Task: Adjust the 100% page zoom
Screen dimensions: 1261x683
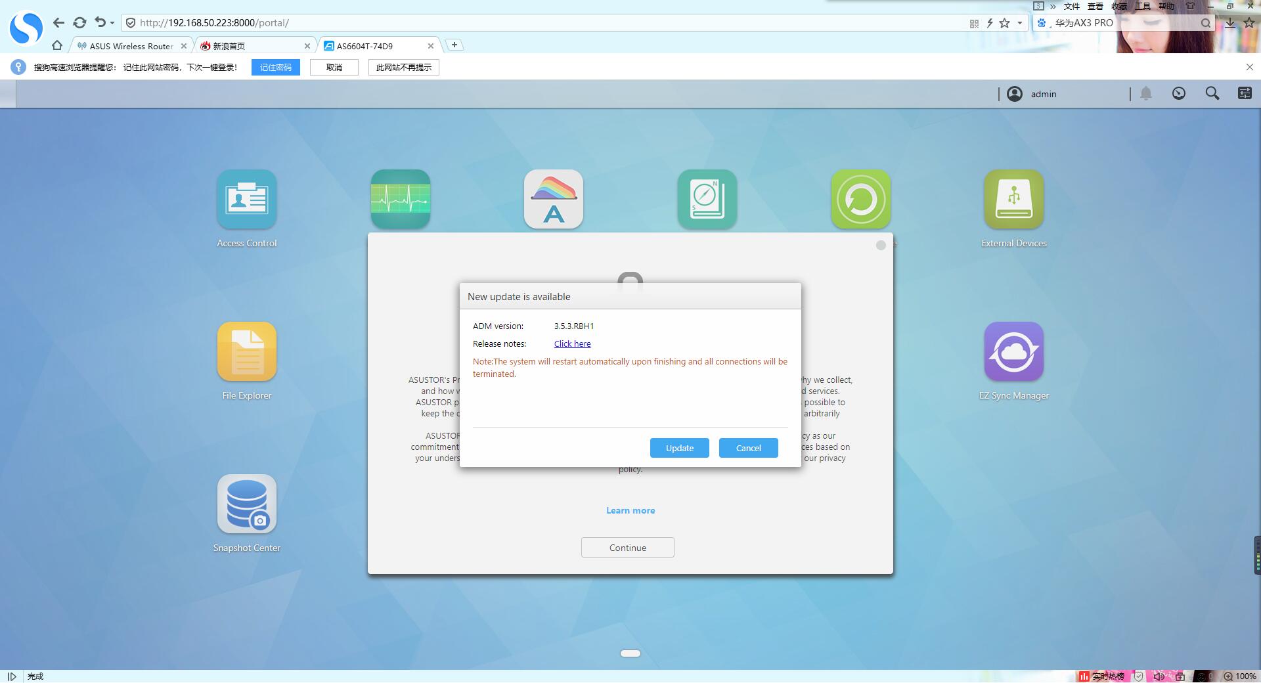Action: (x=1240, y=676)
